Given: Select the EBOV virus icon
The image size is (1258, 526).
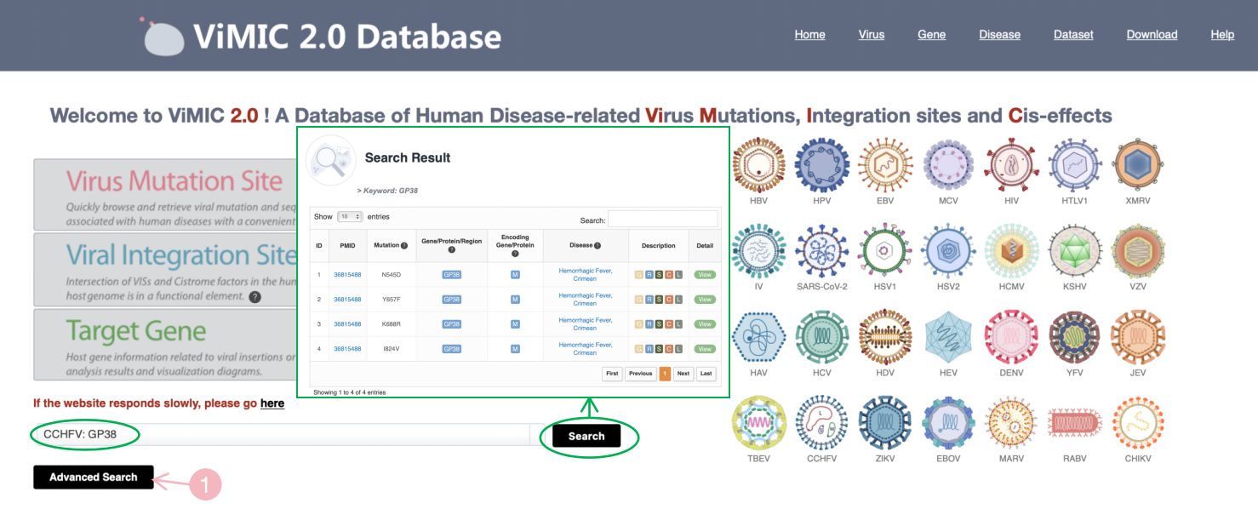Looking at the screenshot, I should [948, 423].
